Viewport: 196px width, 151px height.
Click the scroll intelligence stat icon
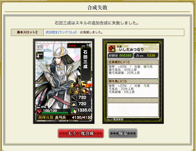[74, 111]
